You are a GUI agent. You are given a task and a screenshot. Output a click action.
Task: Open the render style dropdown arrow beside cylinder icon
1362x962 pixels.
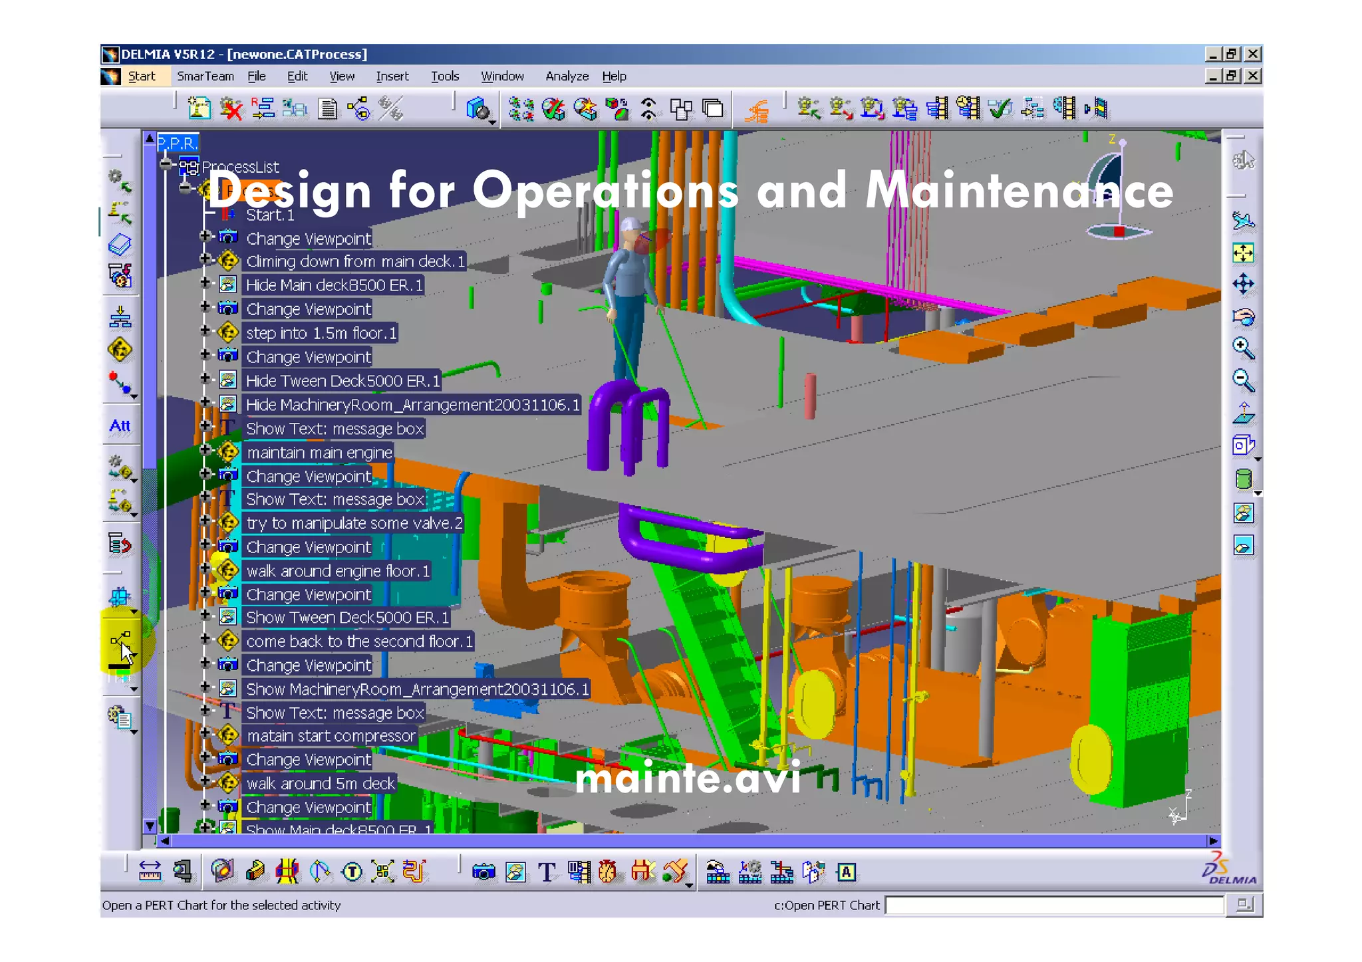pos(1258,493)
